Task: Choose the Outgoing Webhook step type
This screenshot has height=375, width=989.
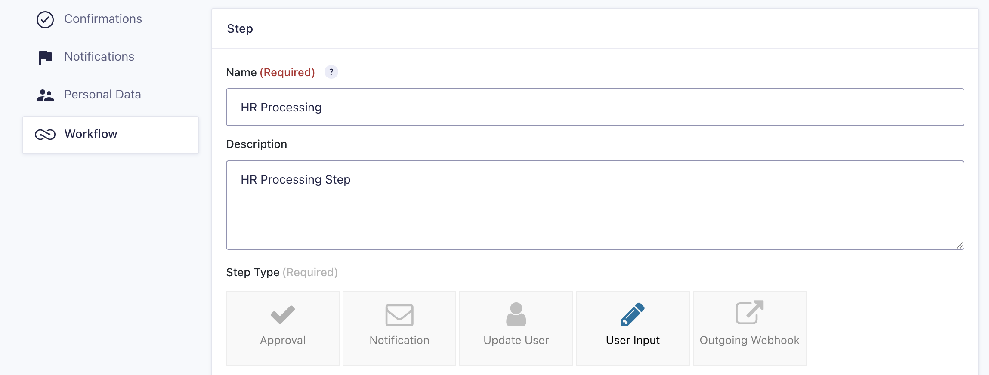Action: coord(749,328)
